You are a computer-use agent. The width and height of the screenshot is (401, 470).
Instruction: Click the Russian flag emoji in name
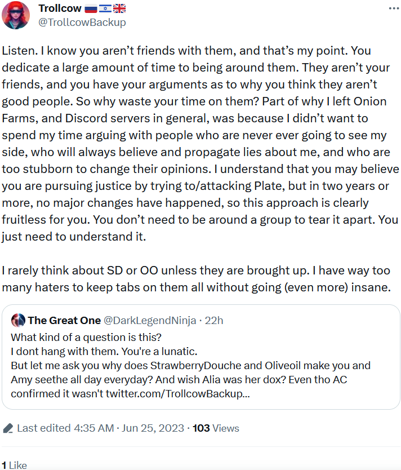[91, 8]
